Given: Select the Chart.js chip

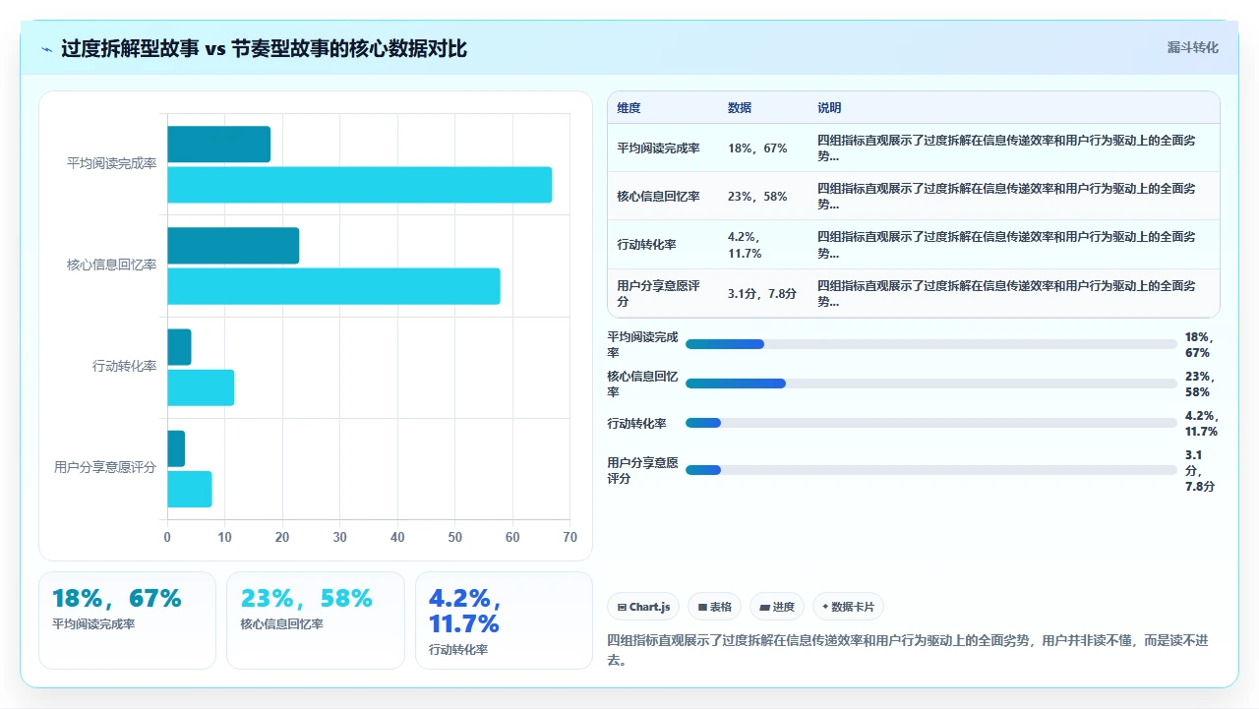Looking at the screenshot, I should (x=643, y=607).
